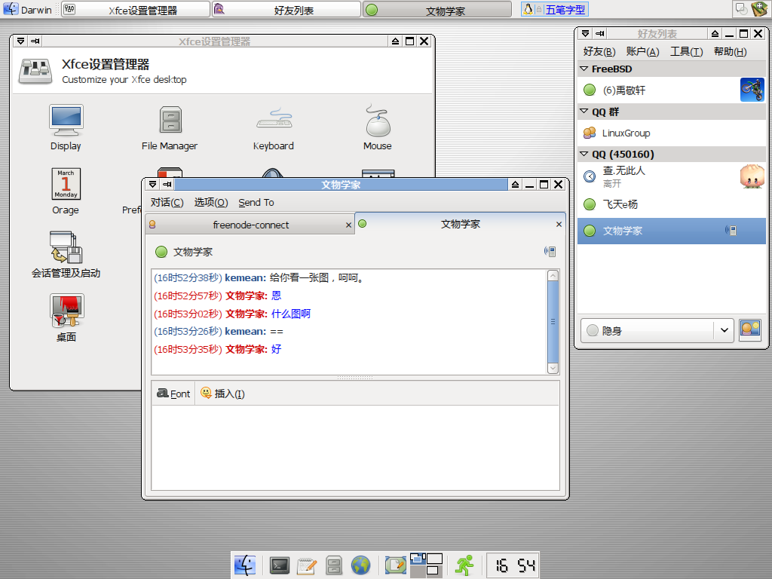772x579 pixels.
Task: Toggle sticky pin on chat window
Action: tap(167, 184)
